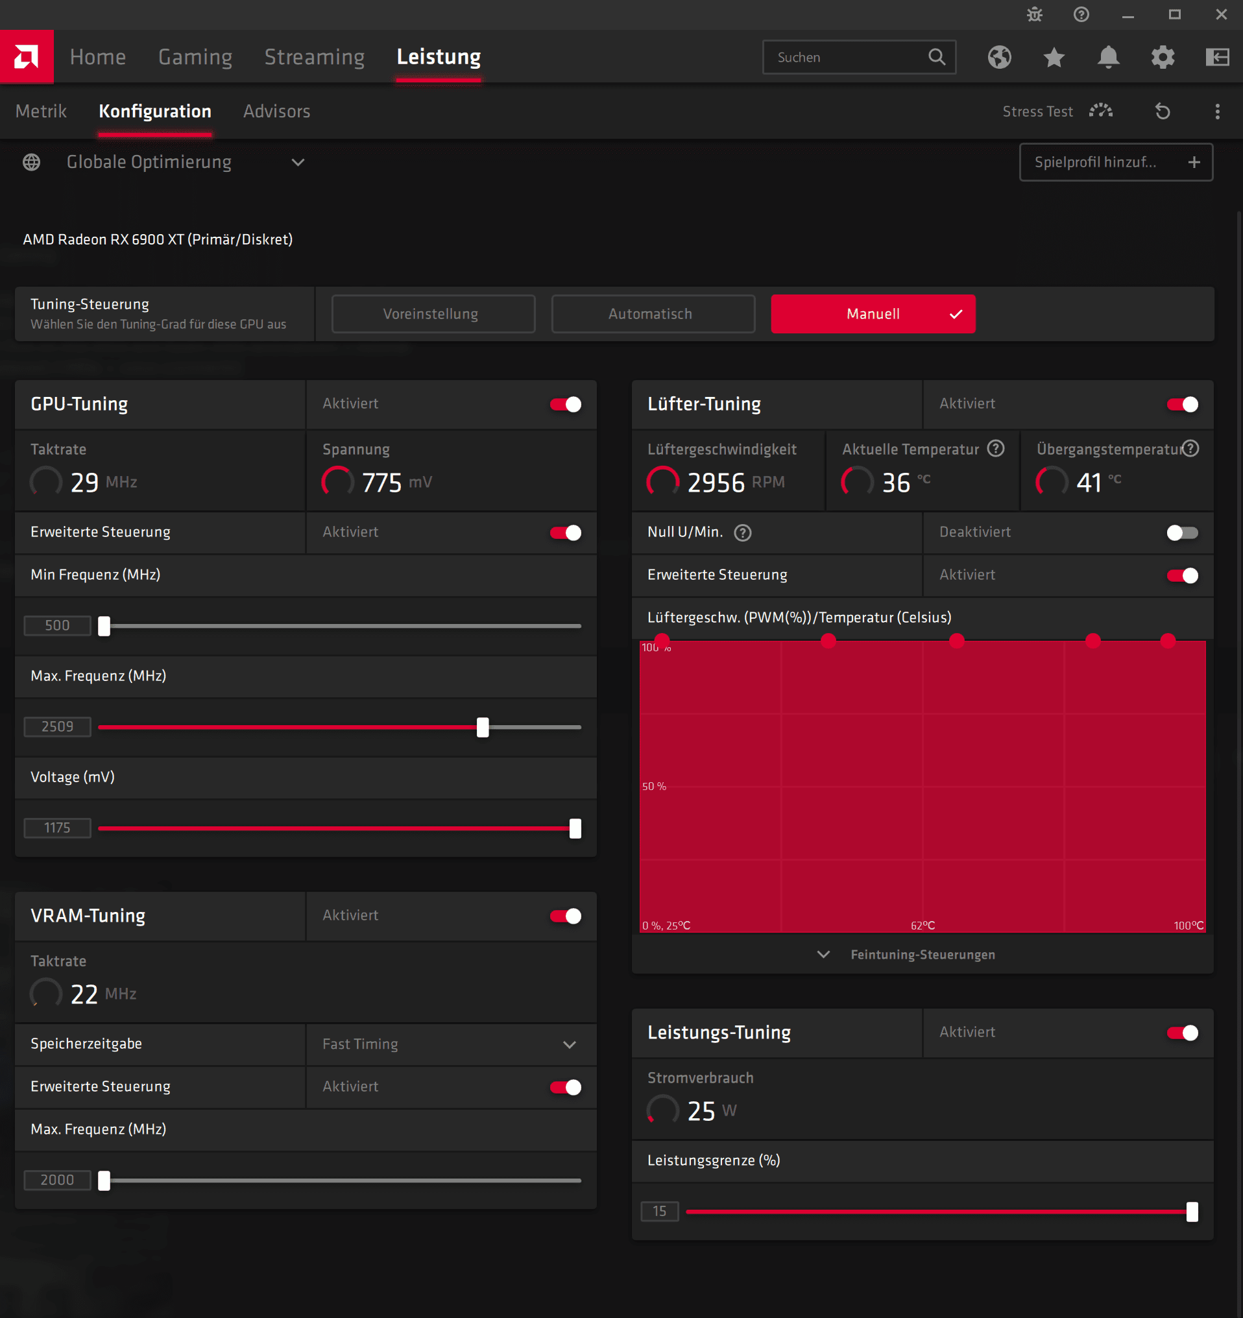
Task: Toggle VRAM-Tuning switch
Action: 566,917
